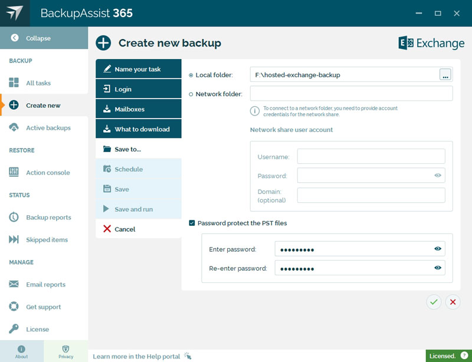
Task: Click the Licensed status label
Action: pos(442,356)
